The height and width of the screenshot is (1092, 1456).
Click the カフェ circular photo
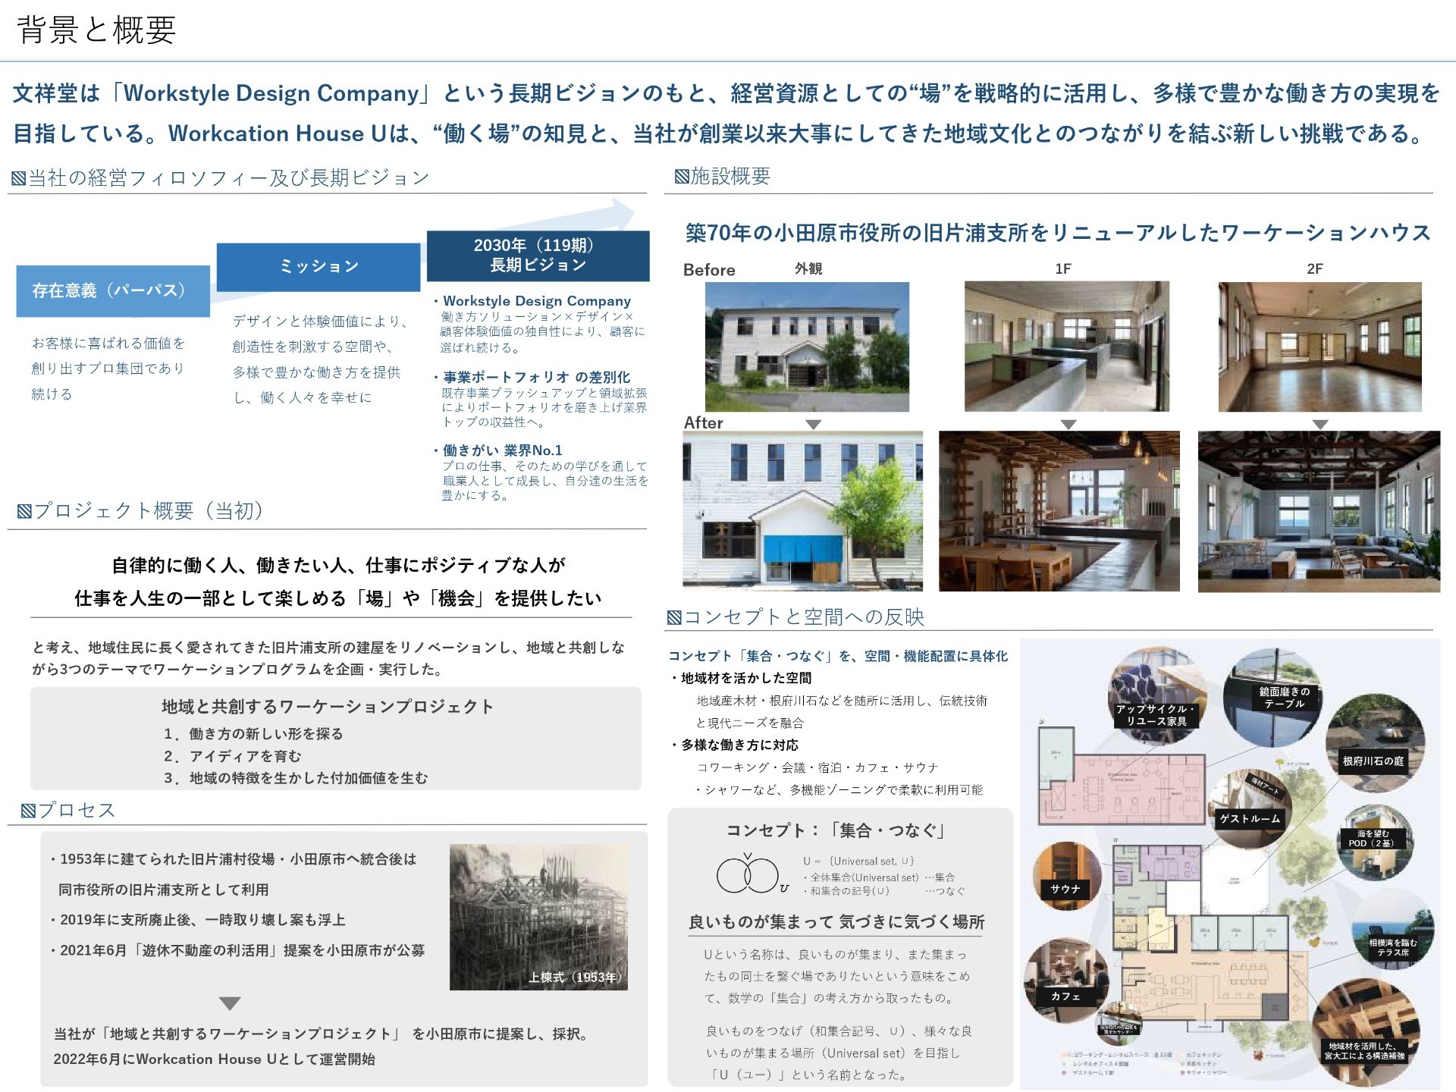tap(1065, 981)
